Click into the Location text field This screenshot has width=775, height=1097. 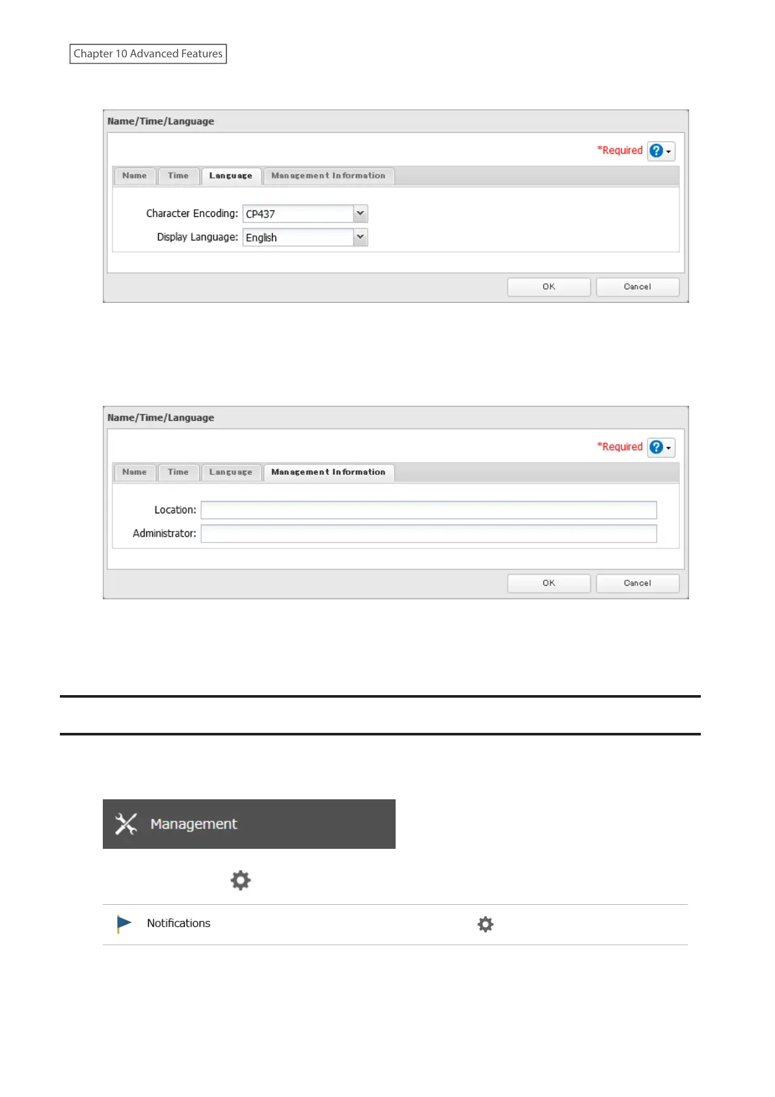click(x=428, y=510)
